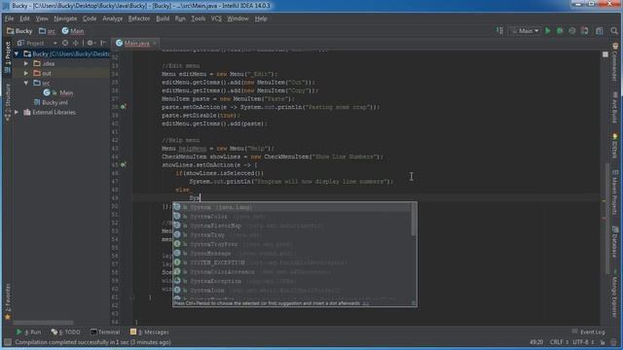
Task: Expand the out folder
Action: pos(26,74)
